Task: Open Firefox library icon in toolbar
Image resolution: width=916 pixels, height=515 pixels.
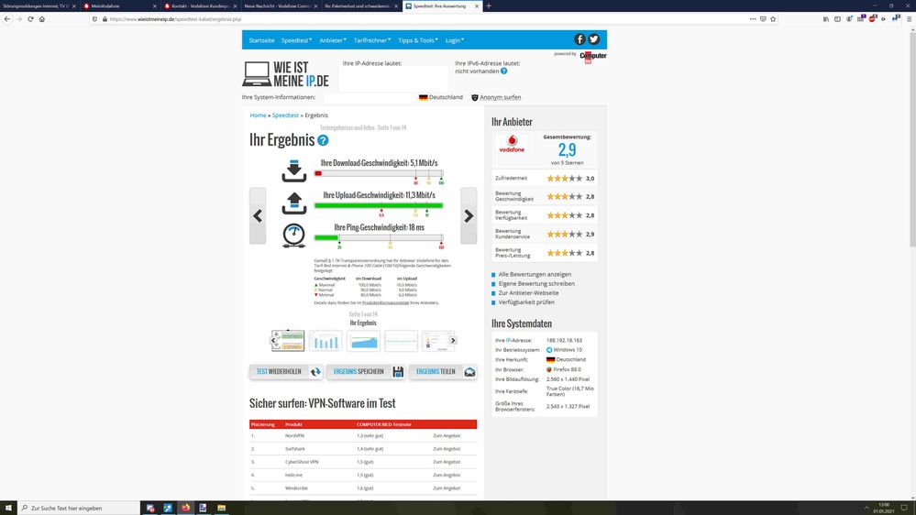Action: (x=826, y=18)
